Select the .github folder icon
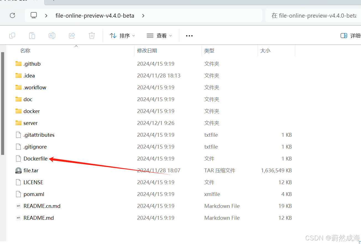Viewport: 361px width, 244px height. pos(19,64)
